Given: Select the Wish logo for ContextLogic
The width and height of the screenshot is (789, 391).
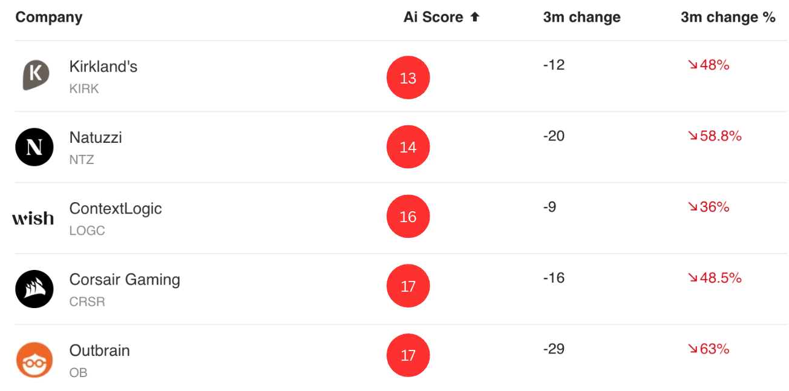Looking at the screenshot, I should click(33, 218).
